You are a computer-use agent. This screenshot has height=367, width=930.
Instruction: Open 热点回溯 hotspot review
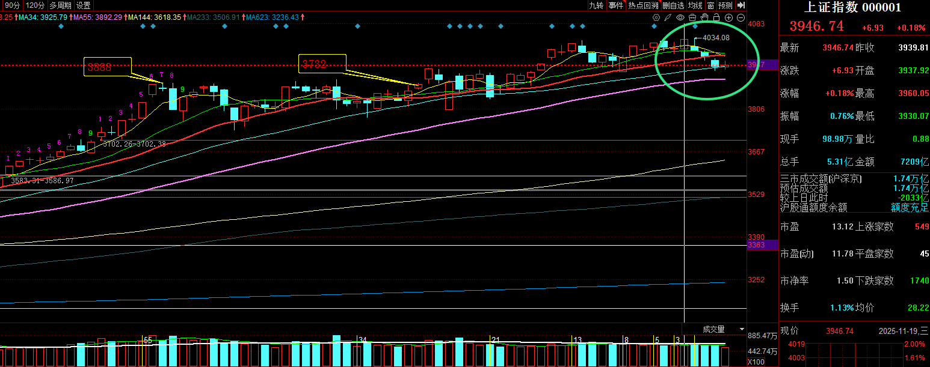(x=643, y=5)
